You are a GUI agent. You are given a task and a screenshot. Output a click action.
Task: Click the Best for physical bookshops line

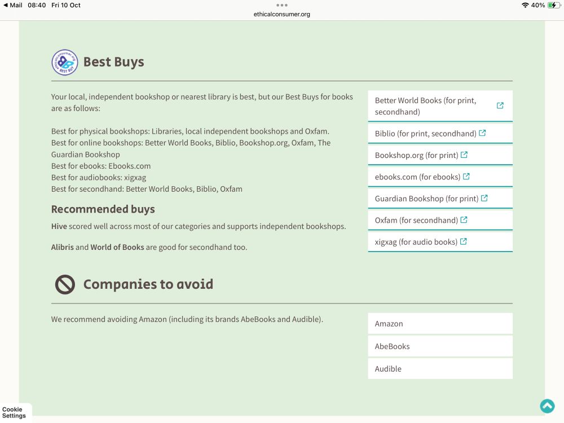click(190, 131)
